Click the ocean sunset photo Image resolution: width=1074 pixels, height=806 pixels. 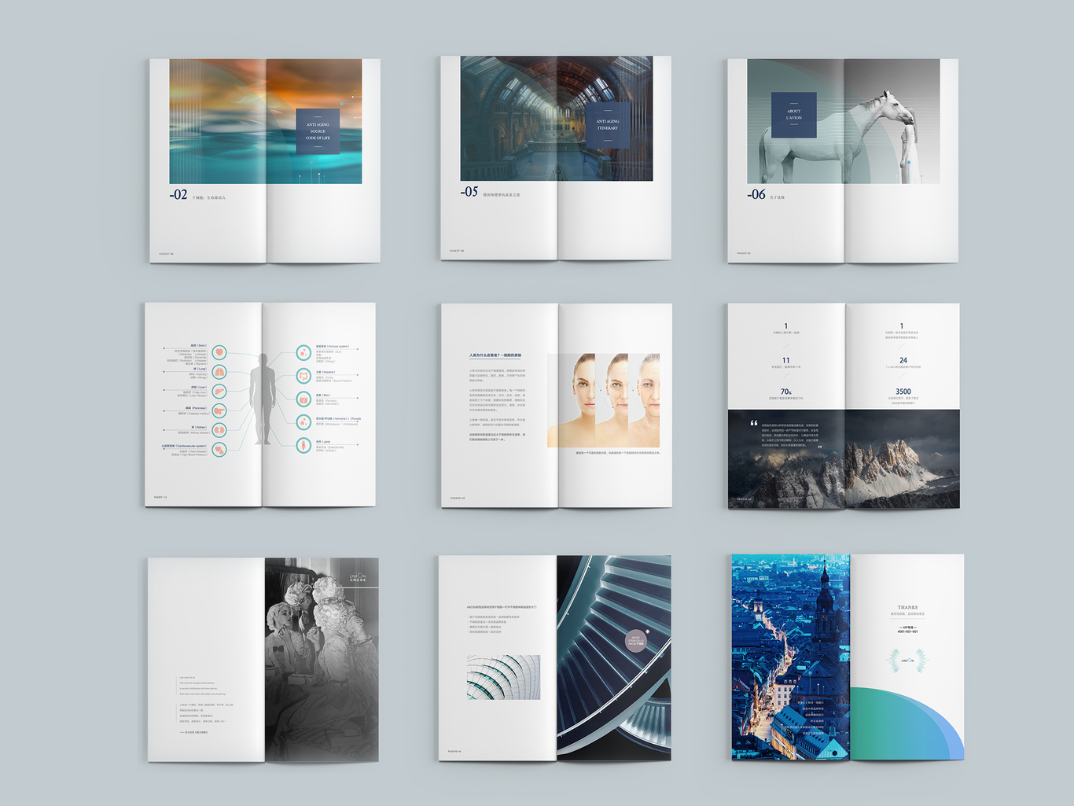(x=266, y=121)
